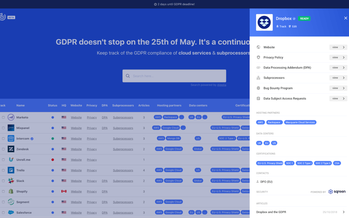
Task: Click Macquarie Cloud Services tag
Action: click(x=300, y=123)
